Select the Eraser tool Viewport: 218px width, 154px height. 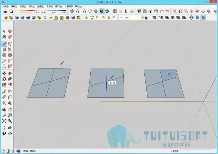[x=10, y=37]
